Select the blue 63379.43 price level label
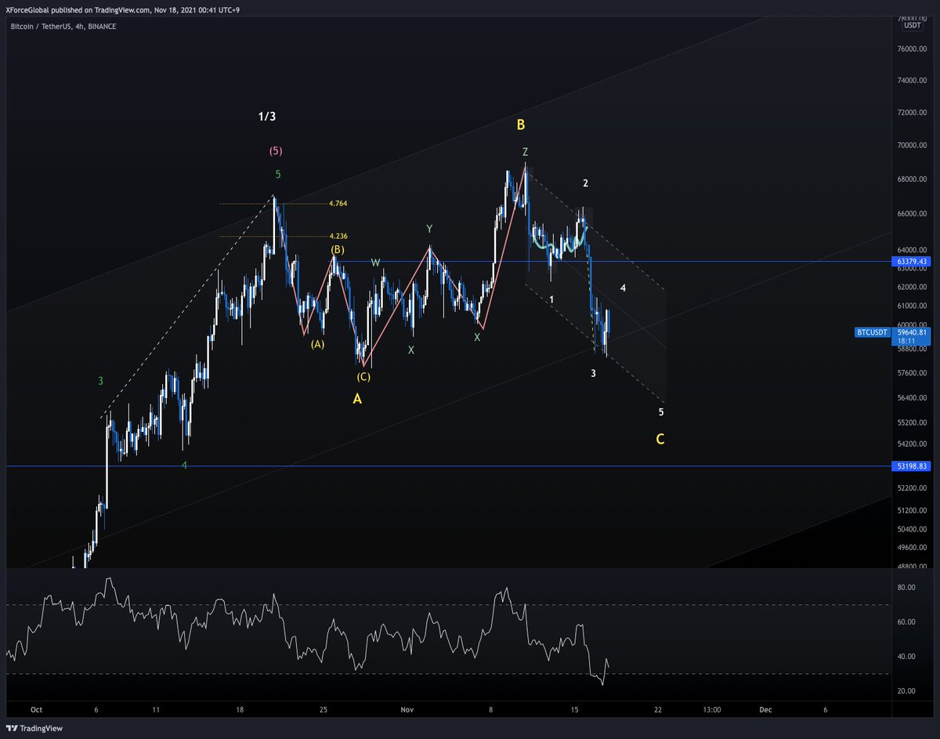940x739 pixels. [911, 261]
